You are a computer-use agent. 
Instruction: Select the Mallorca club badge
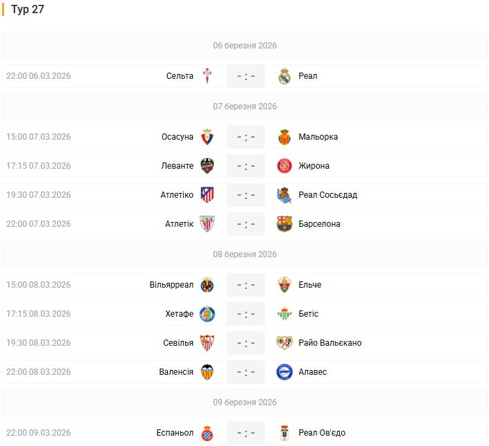tap(285, 137)
